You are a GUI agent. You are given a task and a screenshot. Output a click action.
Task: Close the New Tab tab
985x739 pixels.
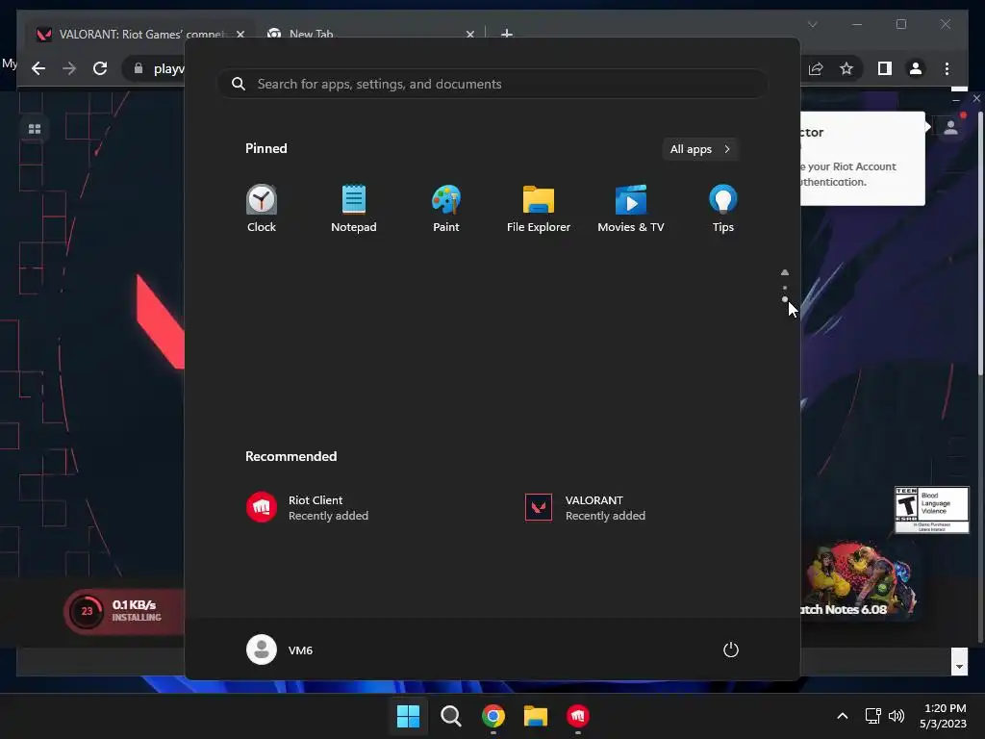coord(469,35)
